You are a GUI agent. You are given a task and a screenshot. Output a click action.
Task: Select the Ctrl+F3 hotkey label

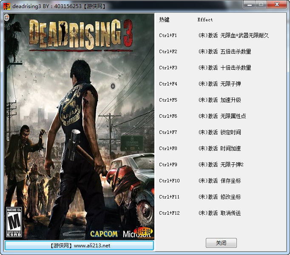click(168, 68)
